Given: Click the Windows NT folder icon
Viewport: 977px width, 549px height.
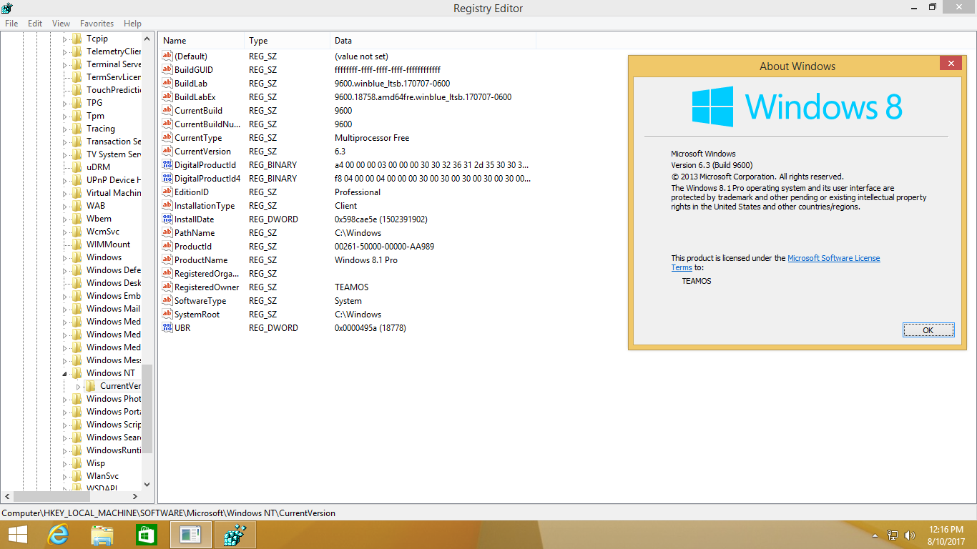Looking at the screenshot, I should tap(77, 373).
